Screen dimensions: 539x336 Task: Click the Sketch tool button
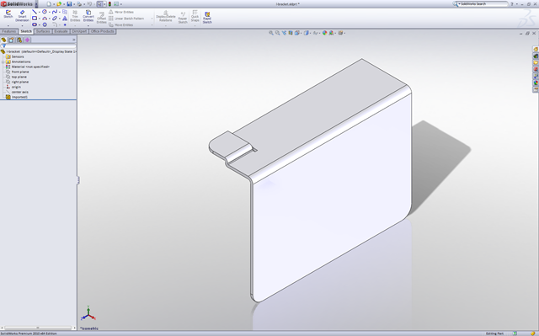click(8, 14)
